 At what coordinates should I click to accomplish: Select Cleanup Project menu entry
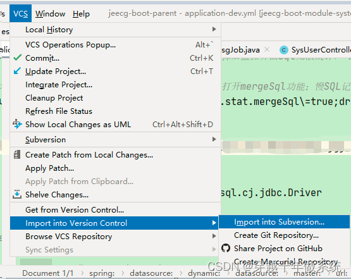point(115,98)
